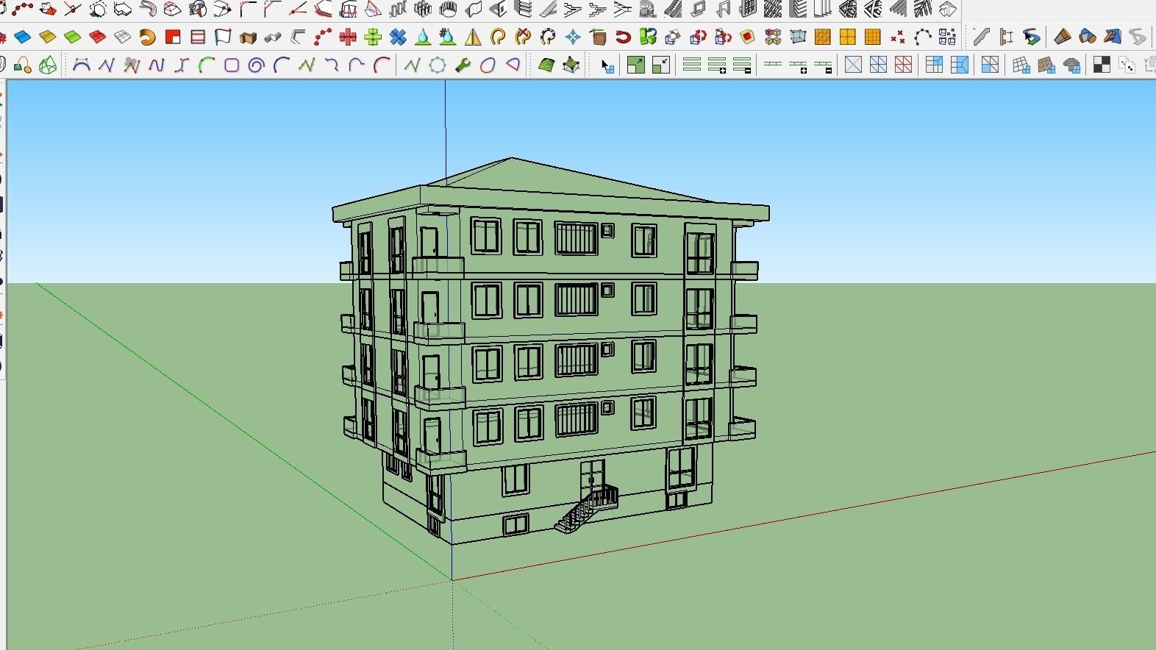Click the entrance staircase on the building model
The width and height of the screenshot is (1156, 650).
tap(585, 509)
